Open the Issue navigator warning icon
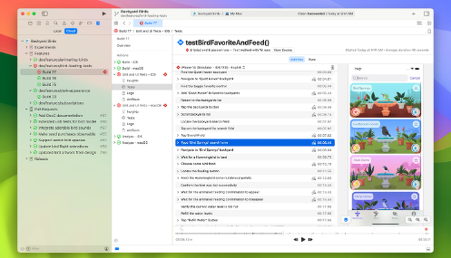 point(64,23)
